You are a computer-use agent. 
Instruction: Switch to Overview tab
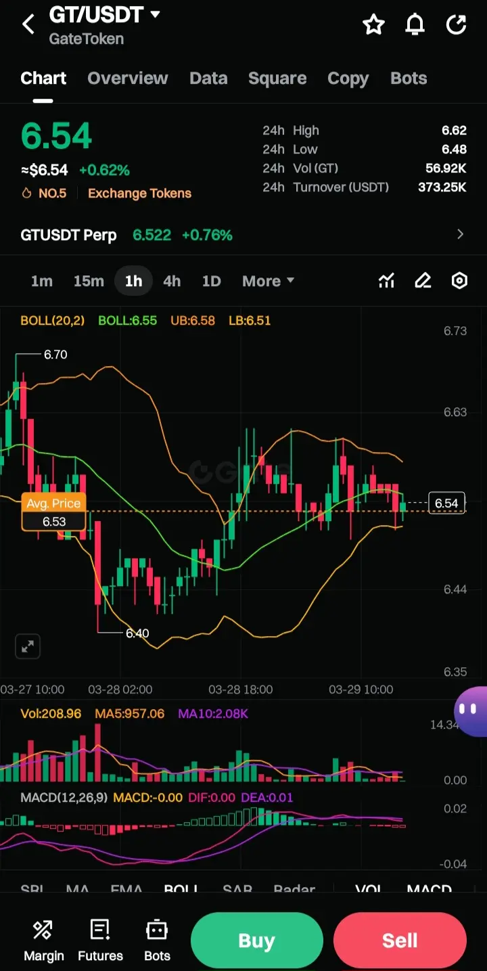128,78
